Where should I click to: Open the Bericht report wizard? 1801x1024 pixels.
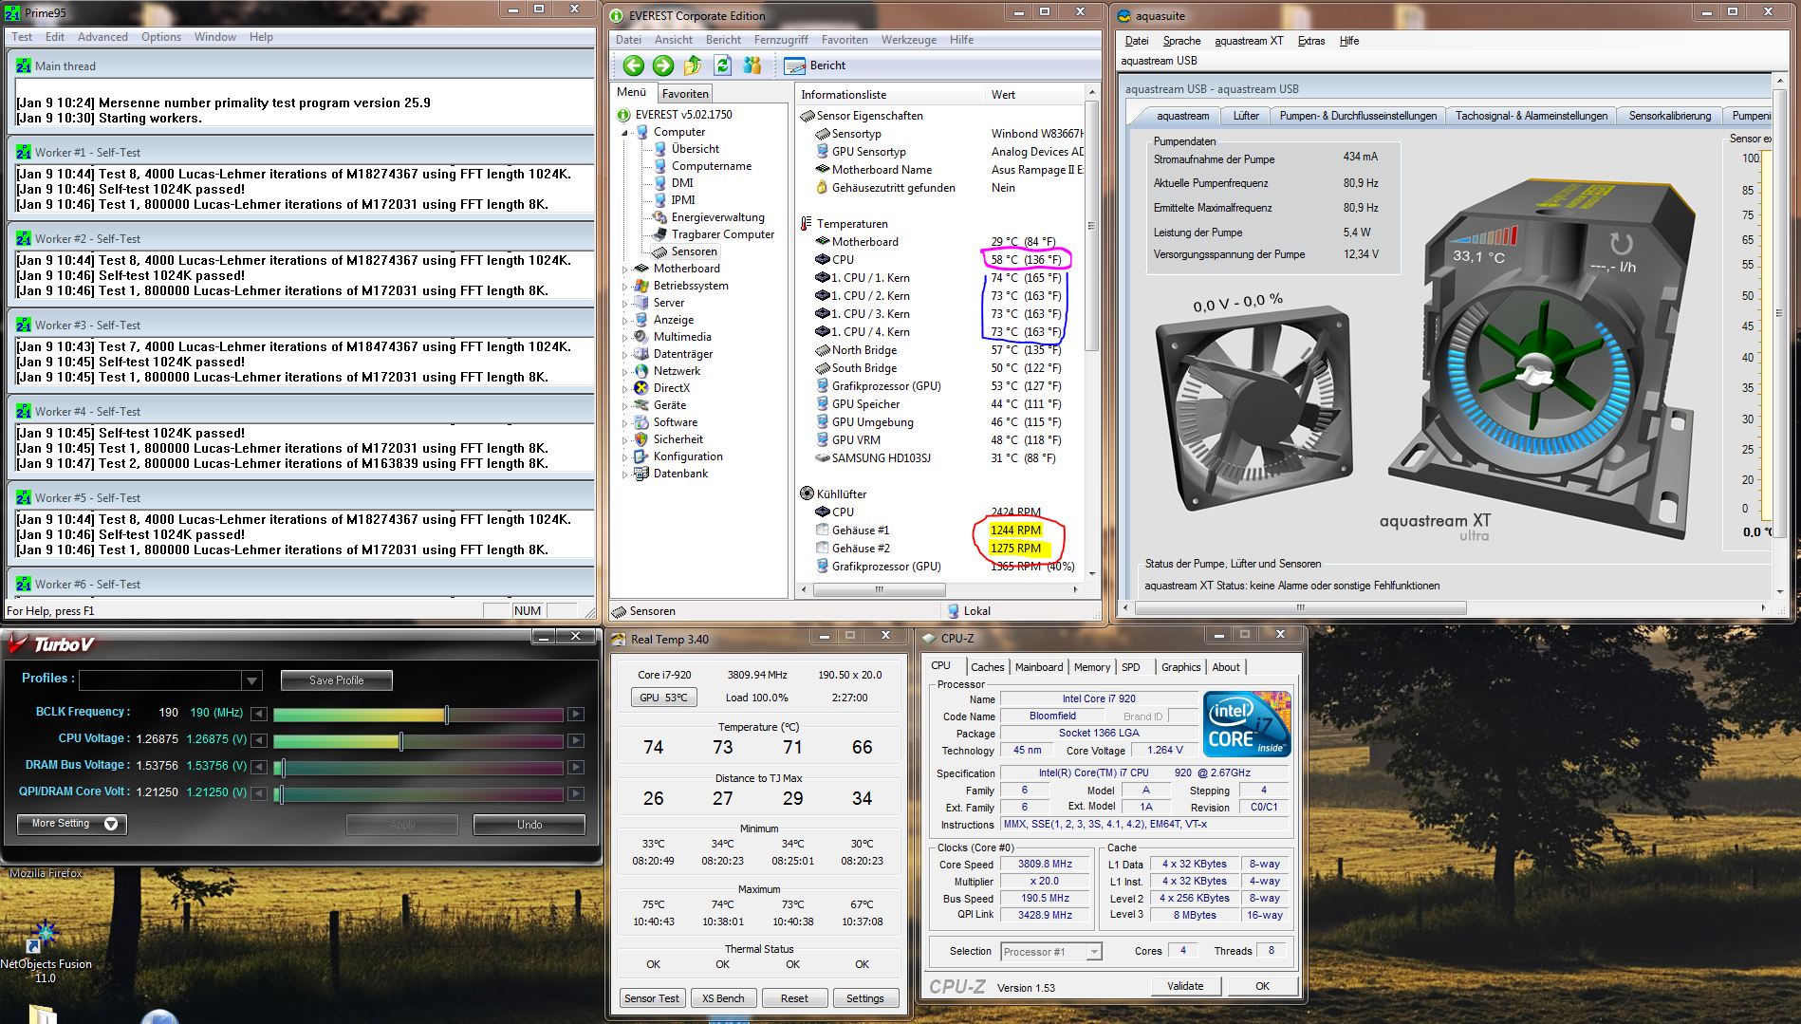(816, 65)
